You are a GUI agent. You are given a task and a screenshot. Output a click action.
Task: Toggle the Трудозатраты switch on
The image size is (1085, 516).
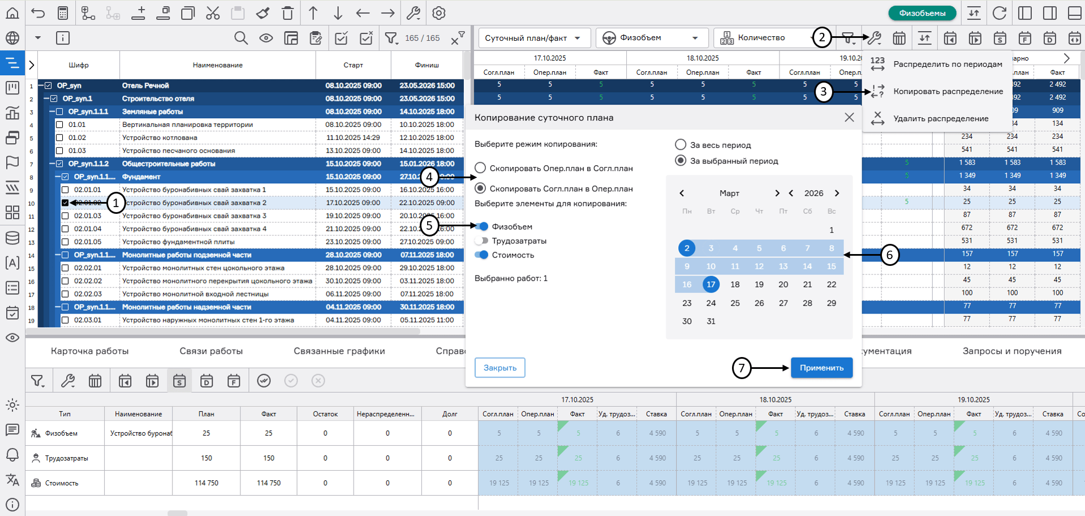point(481,241)
